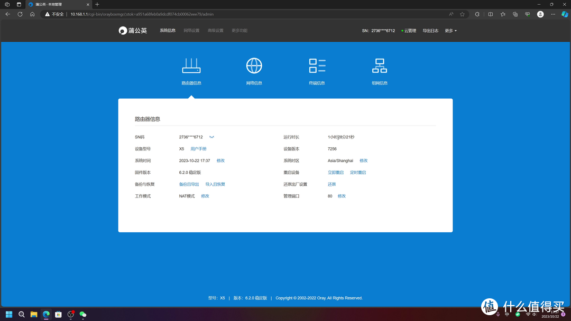Open File Explorer from the taskbar
571x321 pixels.
[34, 315]
